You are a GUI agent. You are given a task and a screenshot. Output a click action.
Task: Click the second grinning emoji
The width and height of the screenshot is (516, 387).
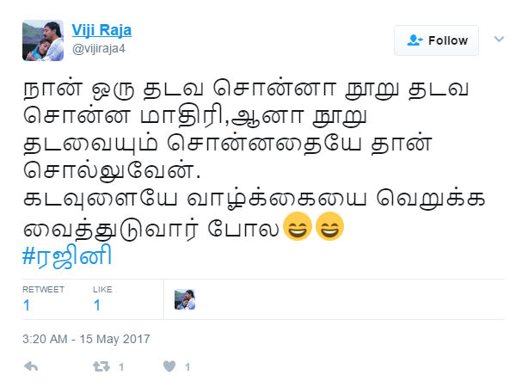click(x=329, y=226)
